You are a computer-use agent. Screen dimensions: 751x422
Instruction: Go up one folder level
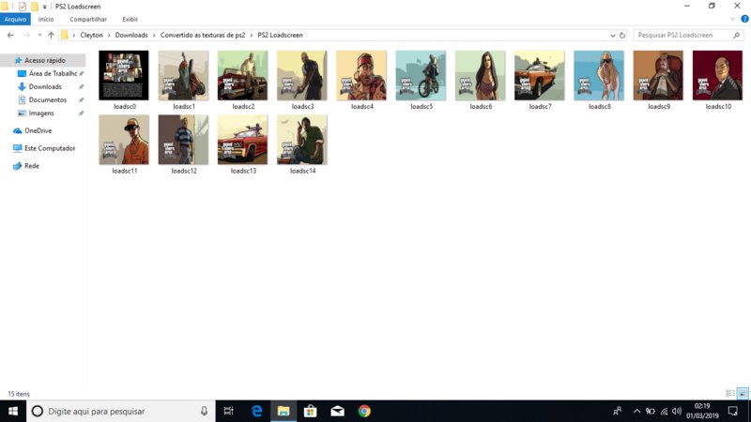[x=51, y=35]
